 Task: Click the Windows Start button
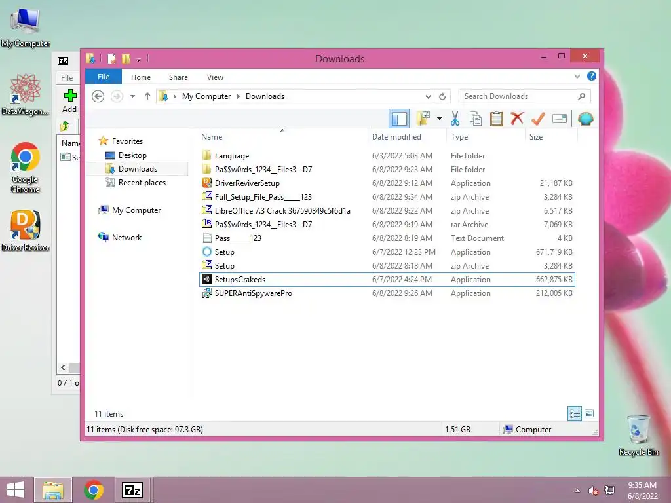pyautogui.click(x=16, y=490)
